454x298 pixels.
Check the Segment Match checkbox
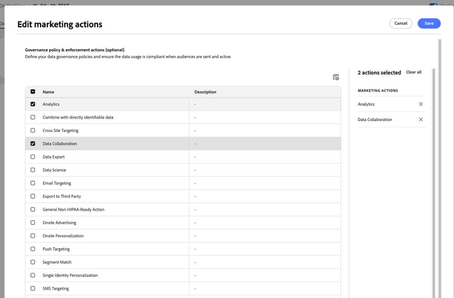pyautogui.click(x=33, y=262)
